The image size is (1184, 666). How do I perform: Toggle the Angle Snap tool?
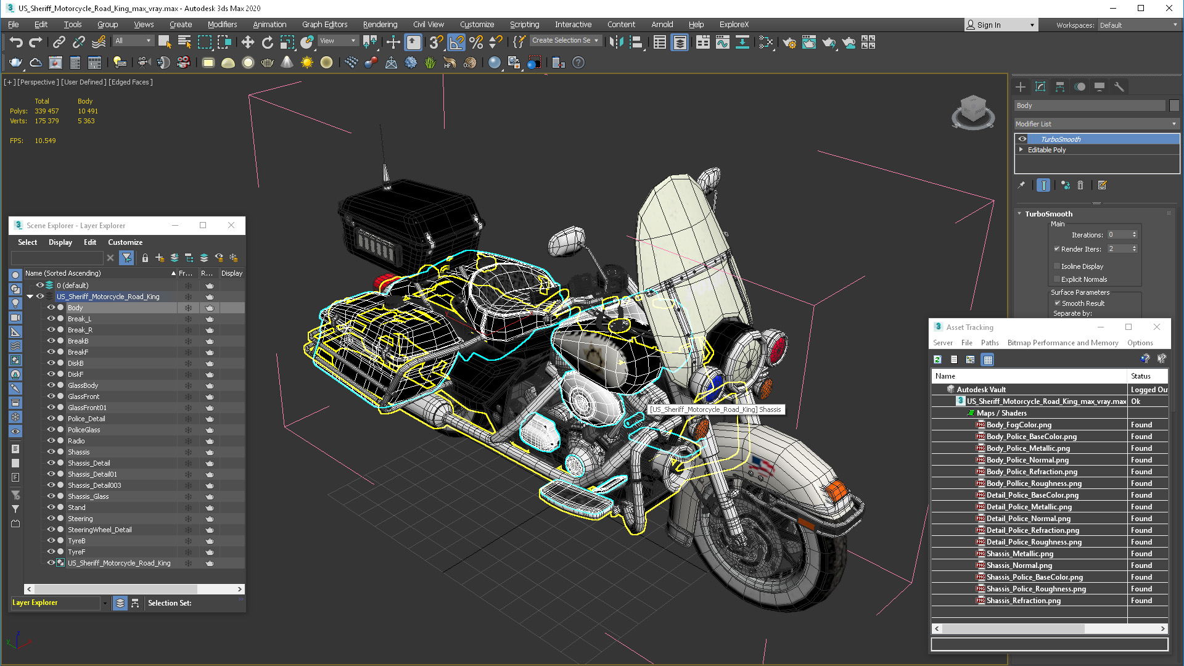click(456, 42)
